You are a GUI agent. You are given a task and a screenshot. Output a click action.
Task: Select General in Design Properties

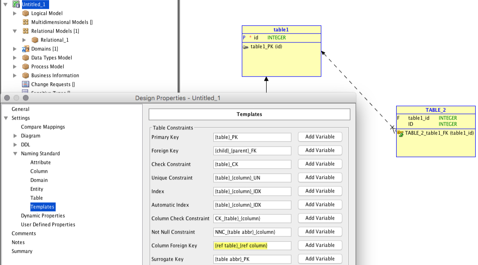[21, 109]
